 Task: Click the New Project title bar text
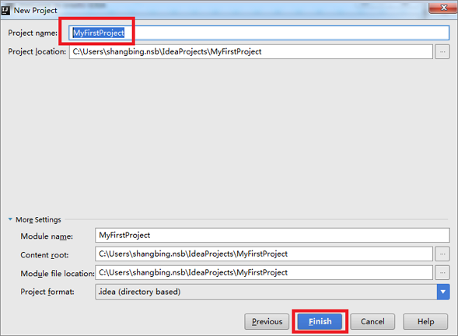tap(36, 11)
